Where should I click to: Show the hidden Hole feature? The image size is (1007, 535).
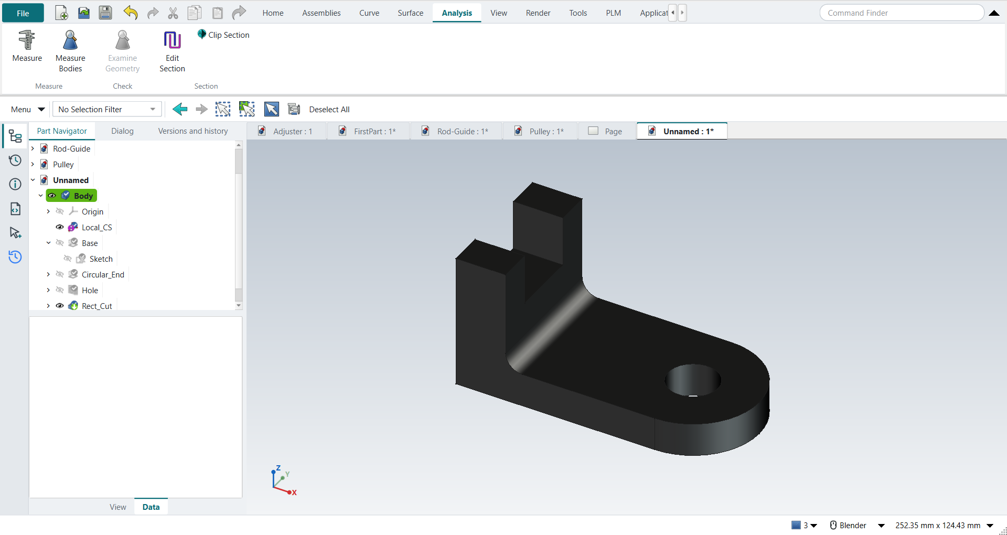tap(60, 290)
